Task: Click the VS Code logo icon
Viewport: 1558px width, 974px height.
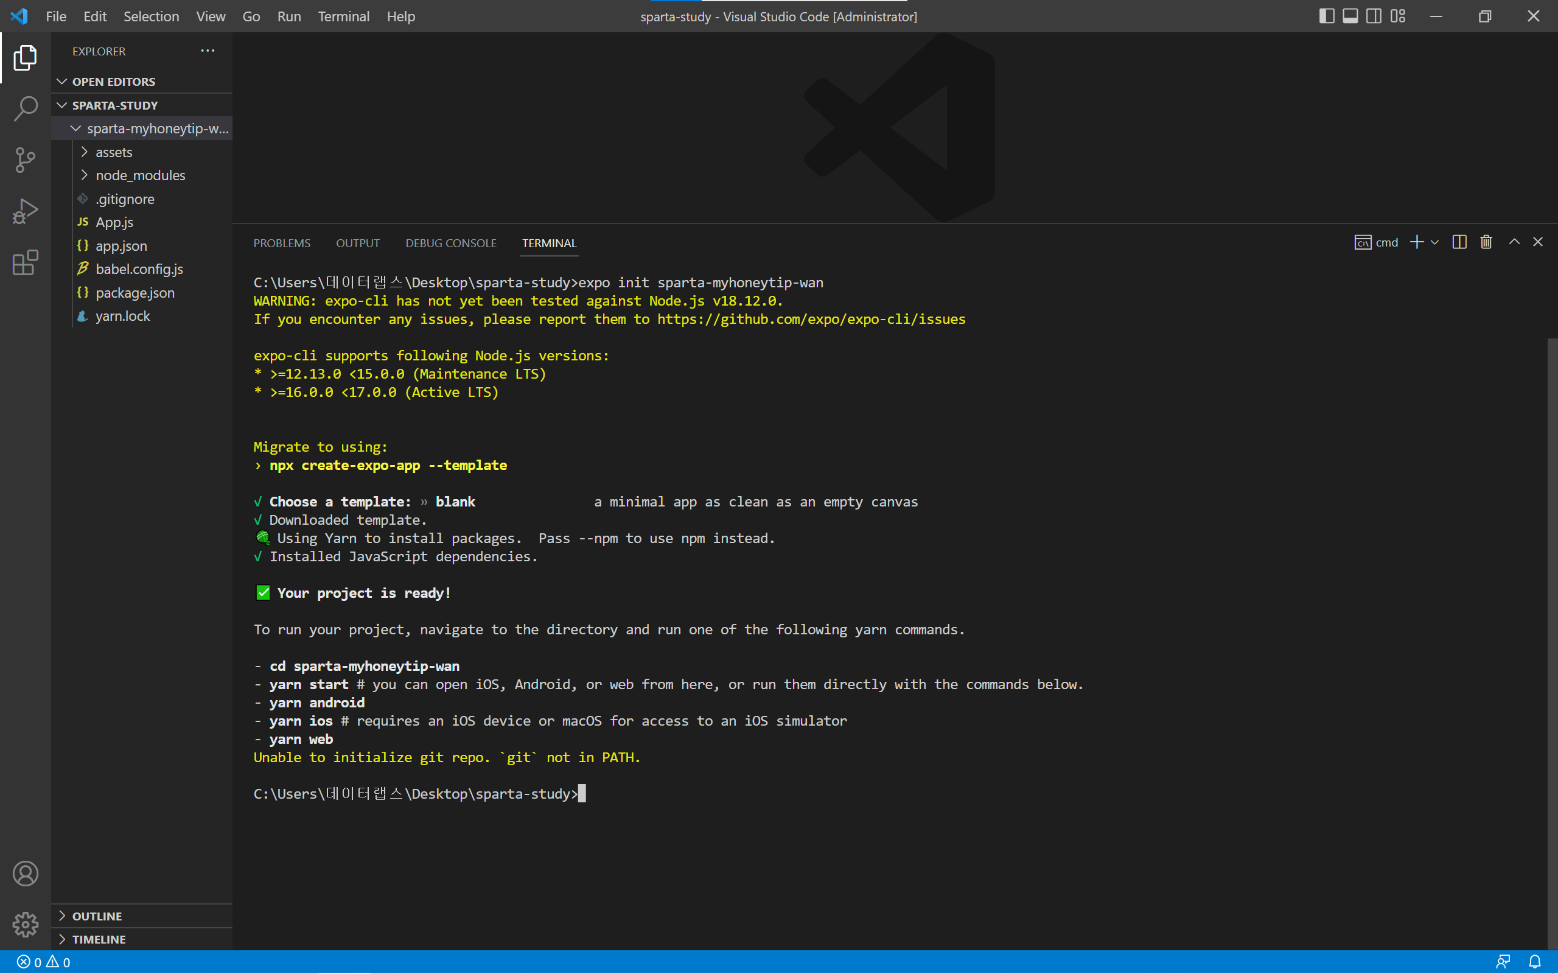Action: click(19, 16)
